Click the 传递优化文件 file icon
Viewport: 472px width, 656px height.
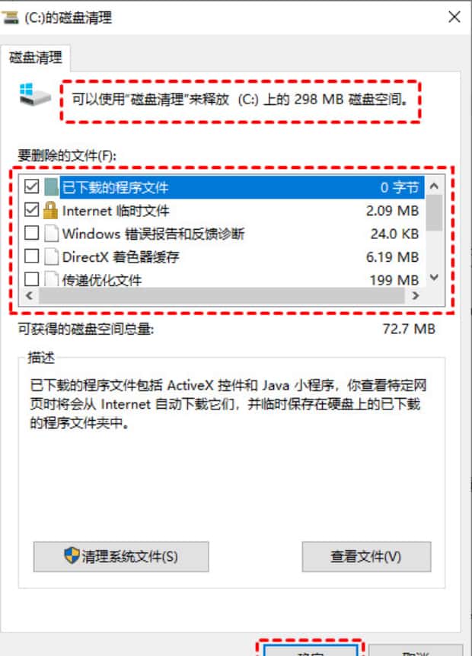pyautogui.click(x=52, y=279)
